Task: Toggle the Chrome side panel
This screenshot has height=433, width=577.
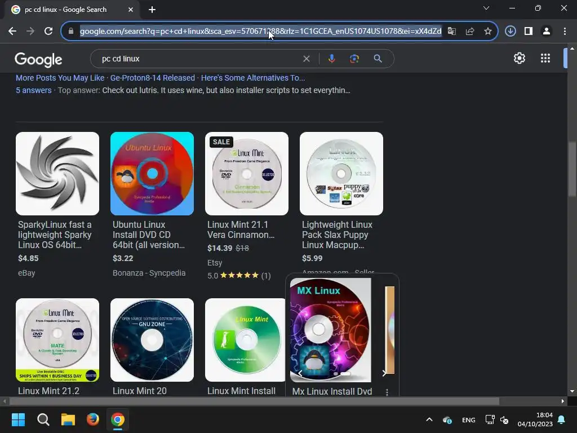Action: click(x=529, y=32)
